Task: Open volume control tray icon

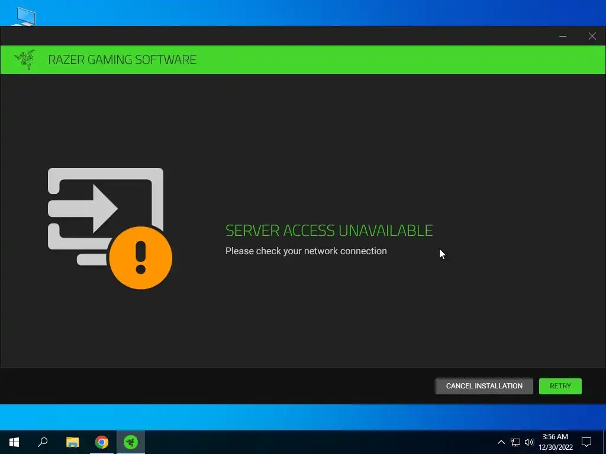Action: 529,442
